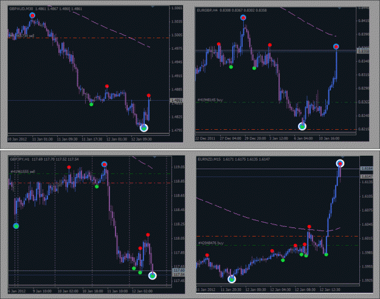Click the leftmost red dot on EURNZD chart
This screenshot has height=299, width=380.
pos(207,255)
